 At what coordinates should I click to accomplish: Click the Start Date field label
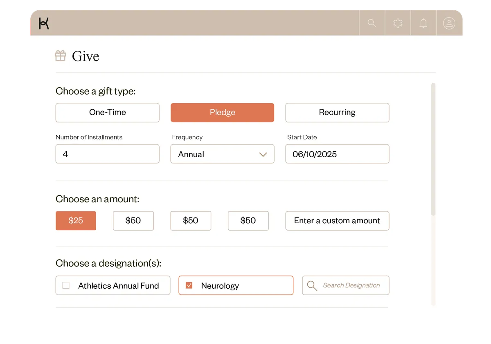point(302,137)
